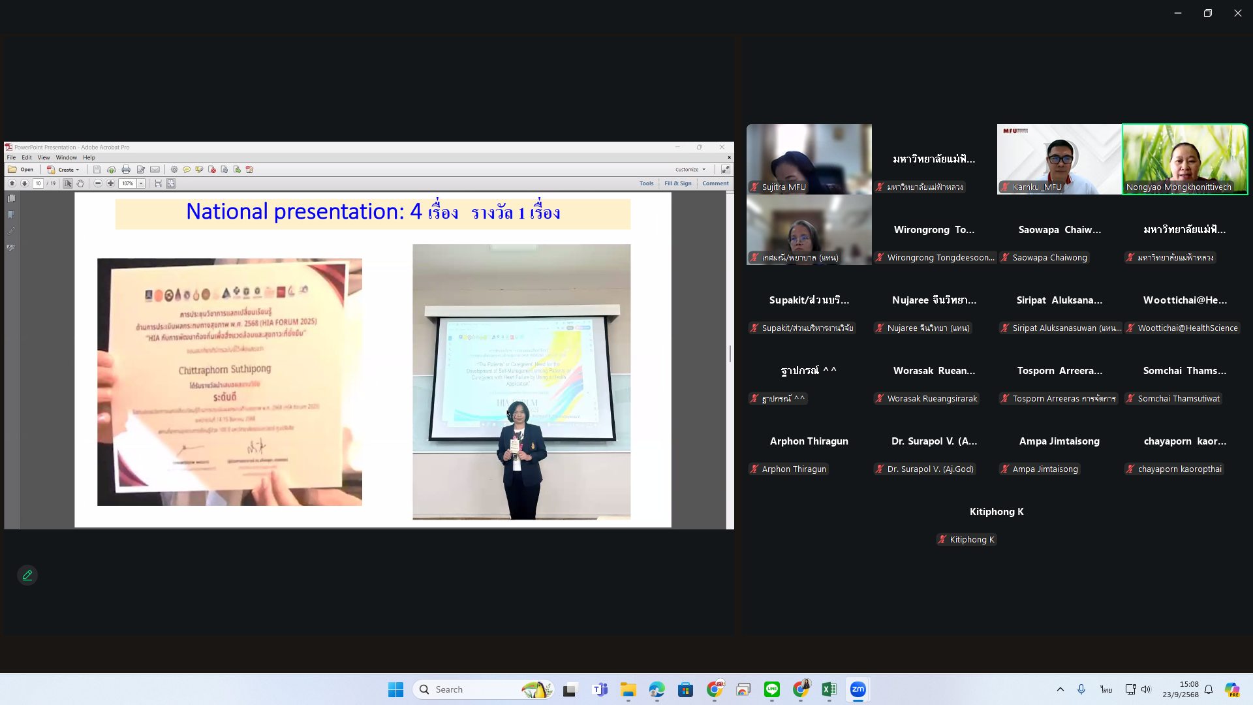Click the zoom in plus icon
The height and width of the screenshot is (705, 1253).
pyautogui.click(x=111, y=183)
